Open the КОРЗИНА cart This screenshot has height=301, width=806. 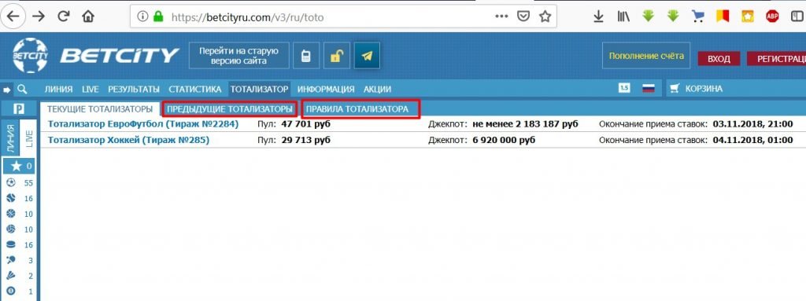coord(697,89)
